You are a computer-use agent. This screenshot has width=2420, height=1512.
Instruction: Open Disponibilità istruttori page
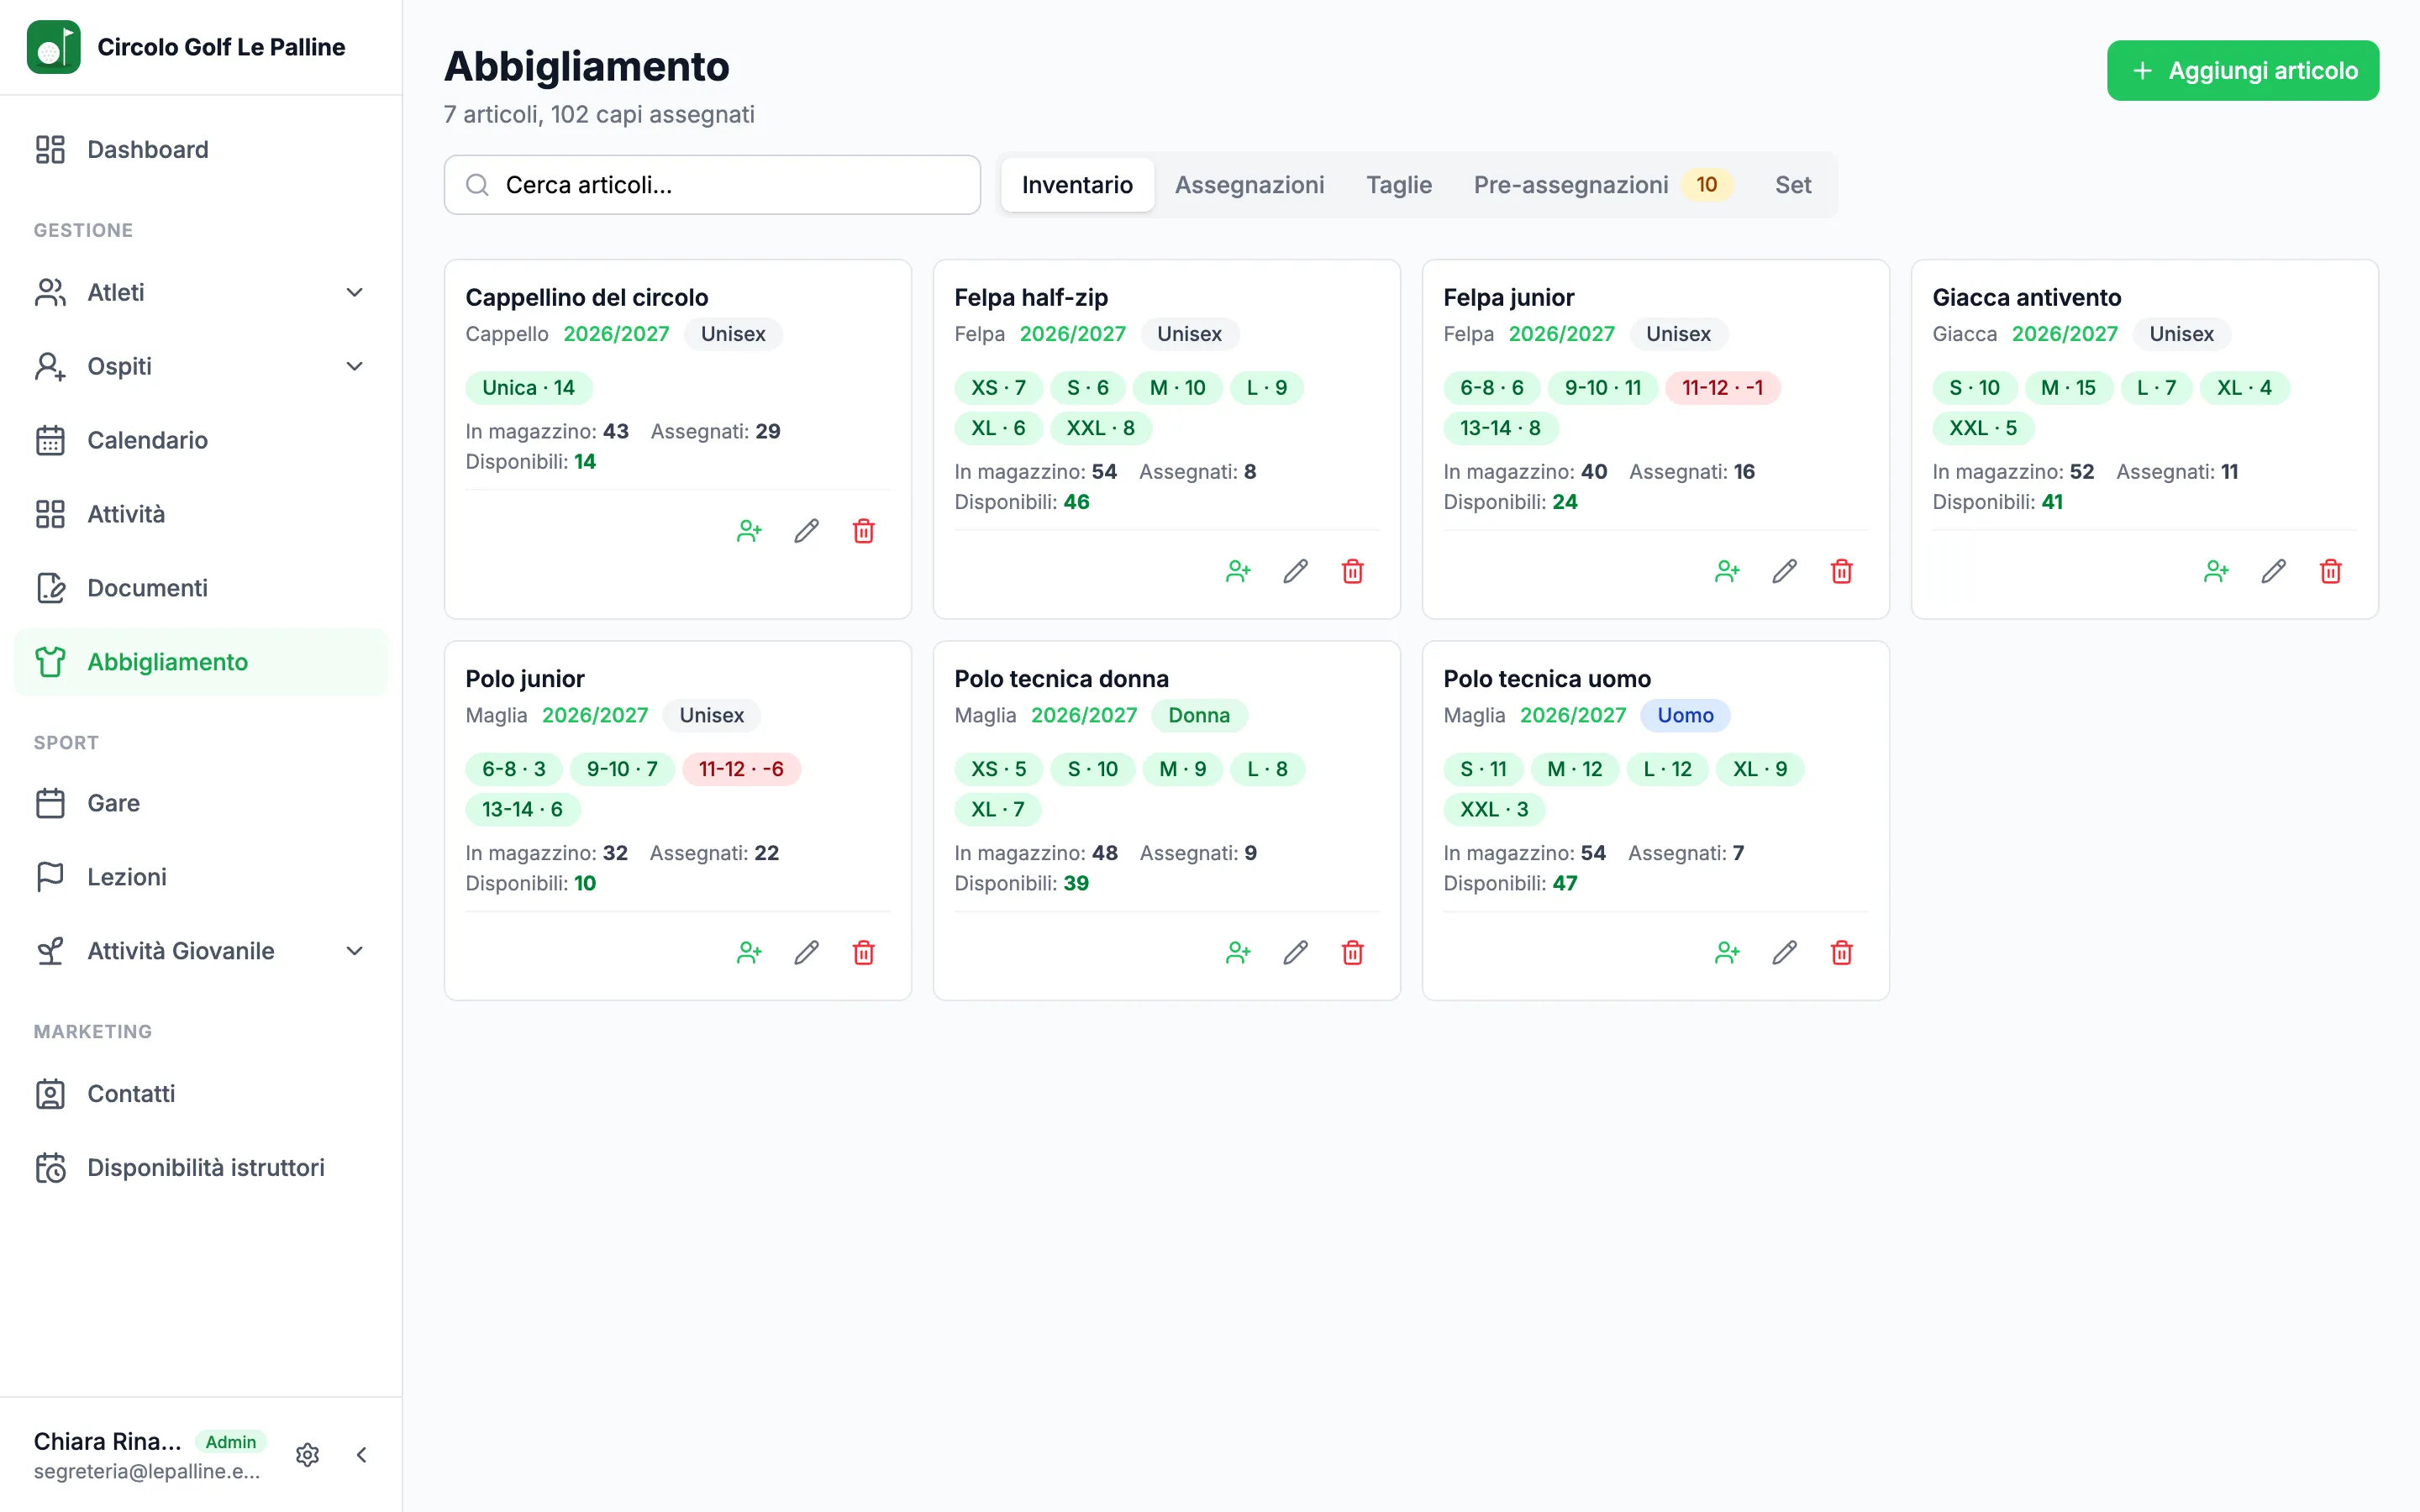point(201,1168)
